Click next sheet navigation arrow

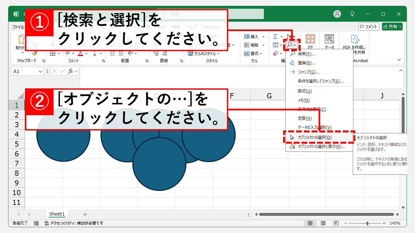tap(29, 214)
